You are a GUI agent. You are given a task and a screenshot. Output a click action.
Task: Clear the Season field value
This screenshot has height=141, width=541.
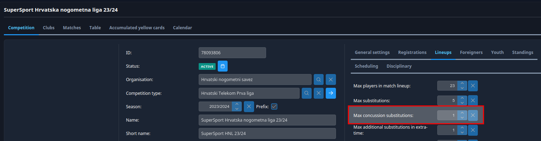(249, 106)
